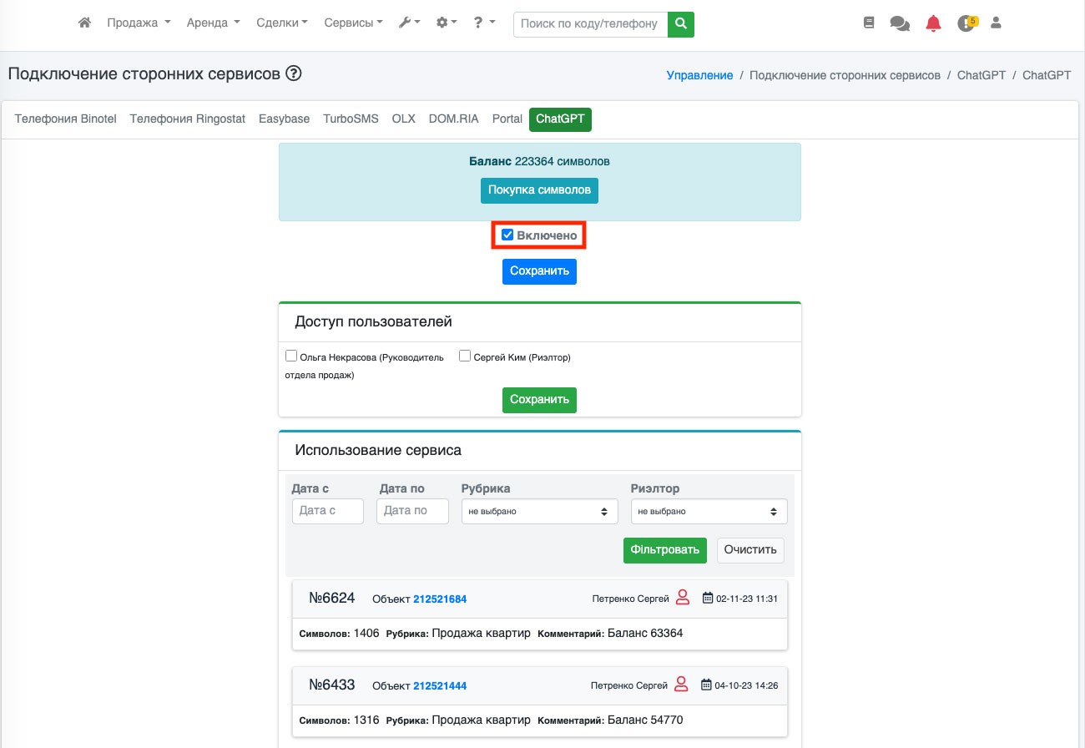The width and height of the screenshot is (1085, 748).
Task: Open the gear settings menu
Action: 447,23
